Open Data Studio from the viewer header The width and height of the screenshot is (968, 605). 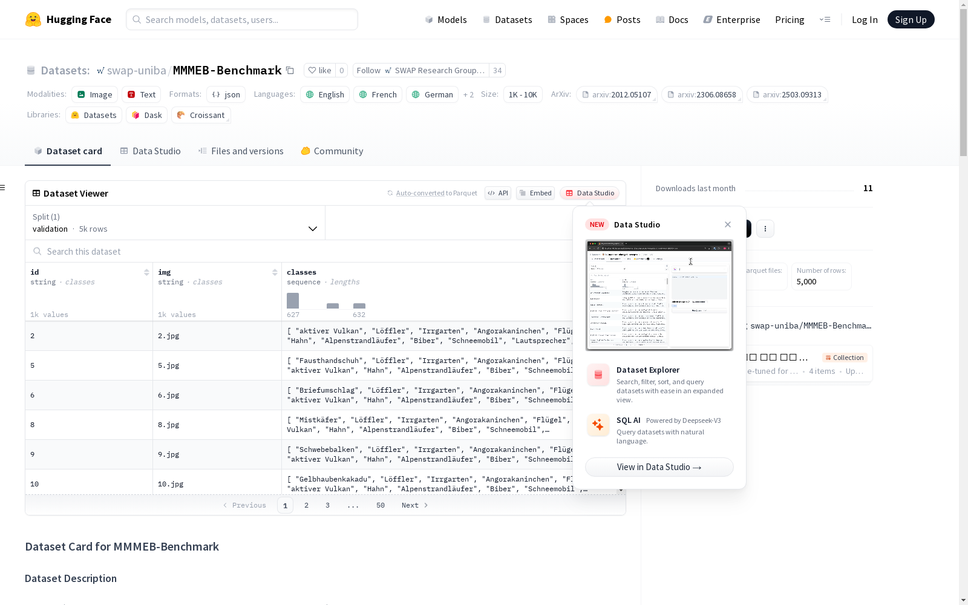coord(590,193)
